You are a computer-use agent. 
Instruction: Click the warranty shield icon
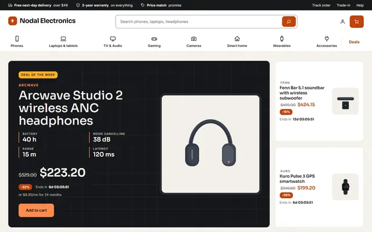pyautogui.click(x=78, y=5)
